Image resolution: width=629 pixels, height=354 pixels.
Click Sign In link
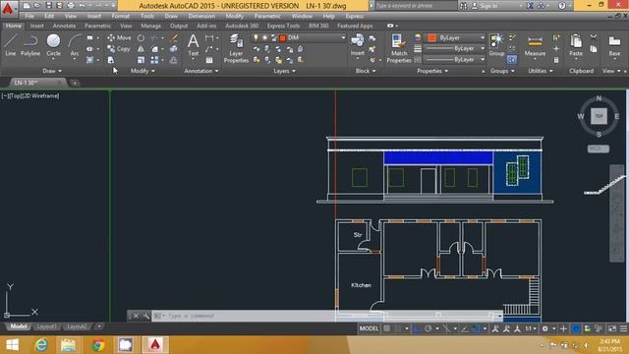488,6
